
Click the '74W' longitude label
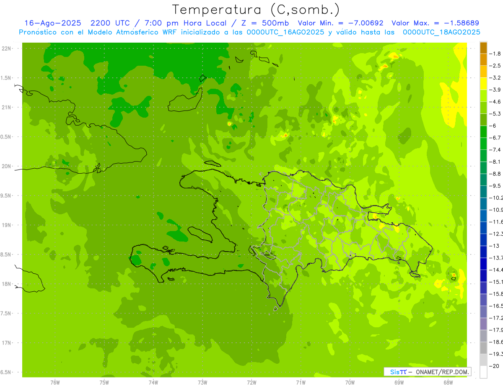coord(153,383)
